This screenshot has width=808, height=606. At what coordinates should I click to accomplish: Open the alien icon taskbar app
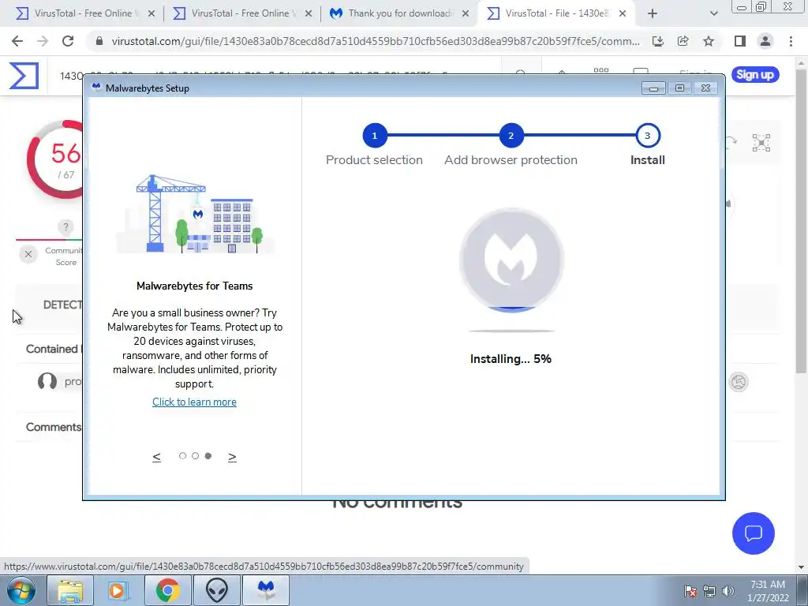tap(217, 590)
